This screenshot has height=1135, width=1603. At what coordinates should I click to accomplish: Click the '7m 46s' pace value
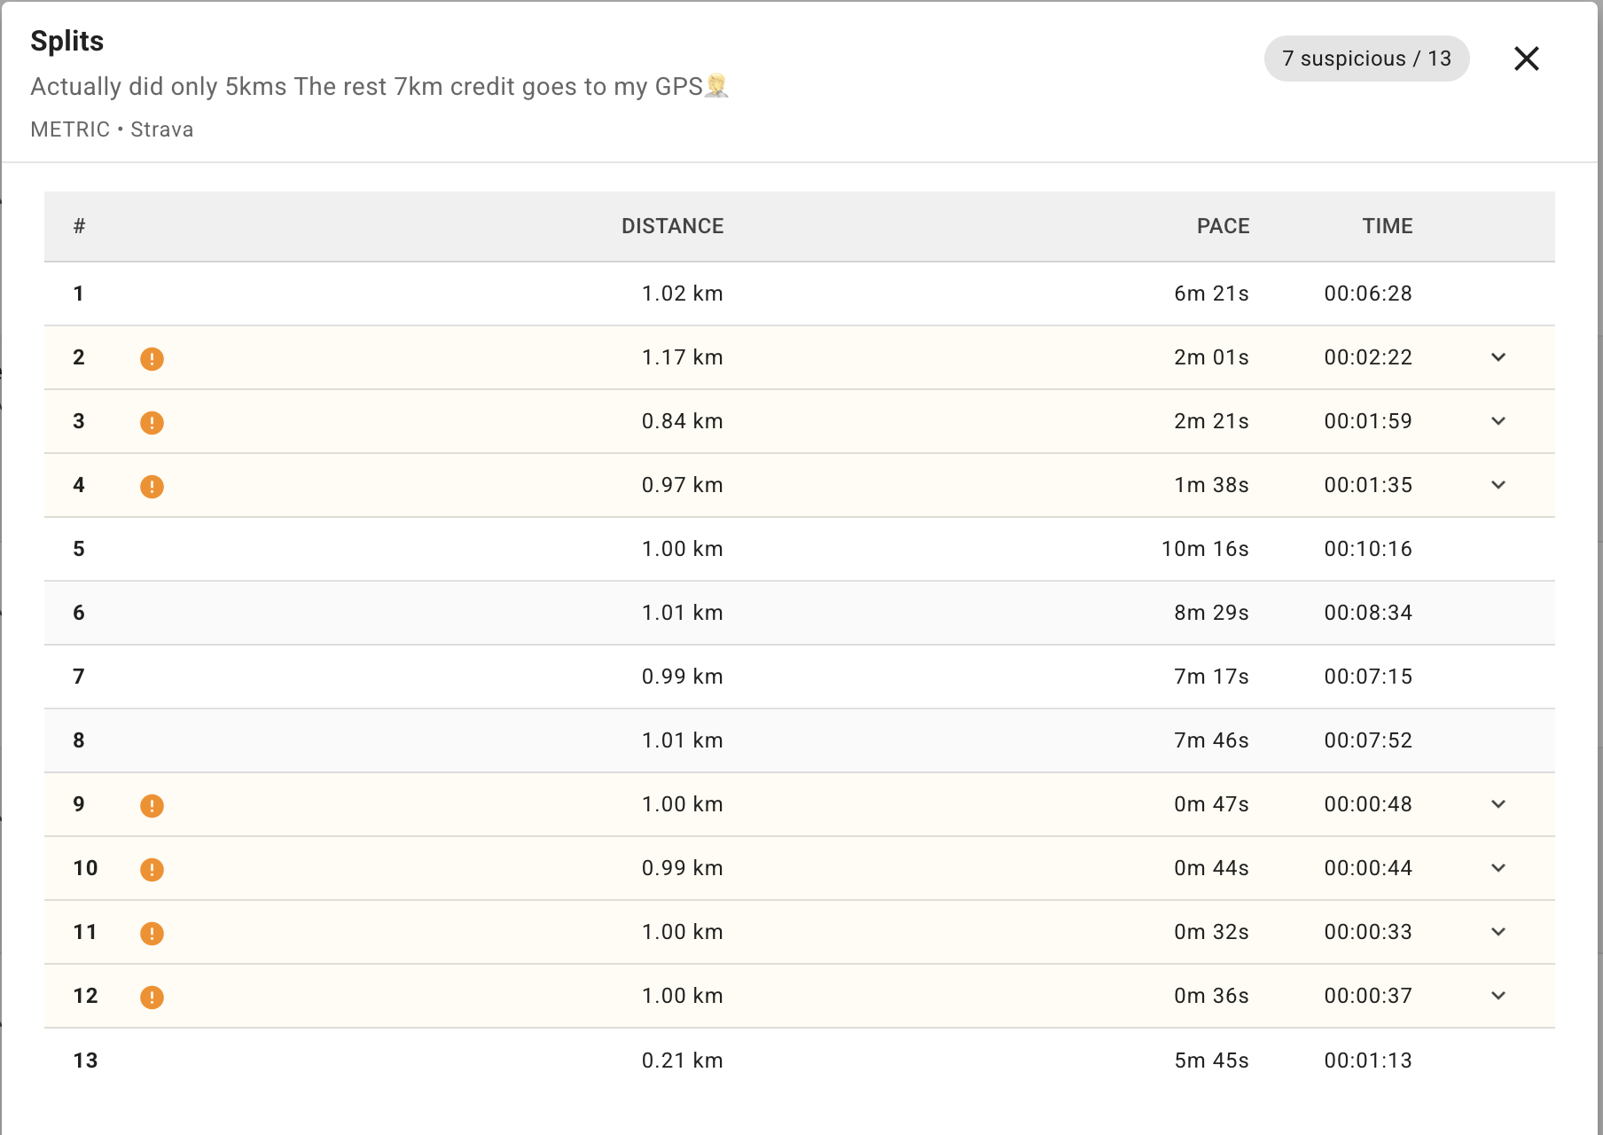(1211, 740)
